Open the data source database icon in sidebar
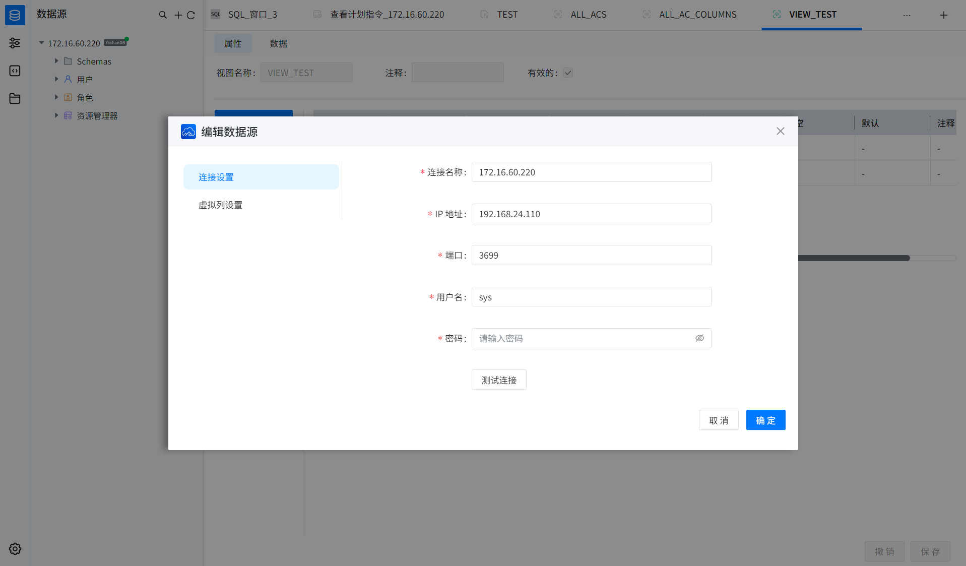 point(15,15)
